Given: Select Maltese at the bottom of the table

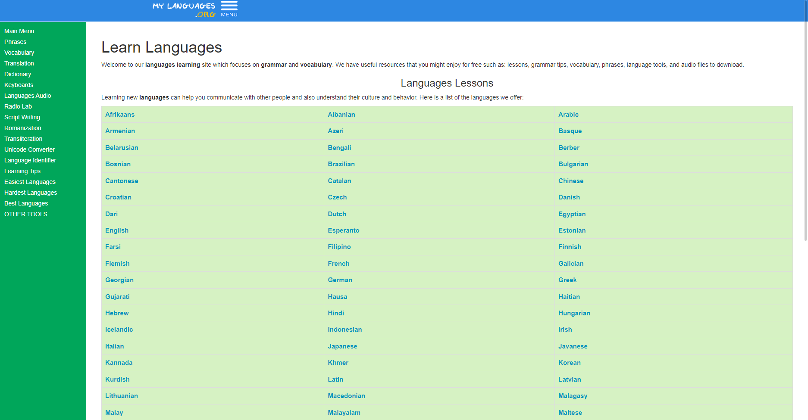Looking at the screenshot, I should coord(570,412).
